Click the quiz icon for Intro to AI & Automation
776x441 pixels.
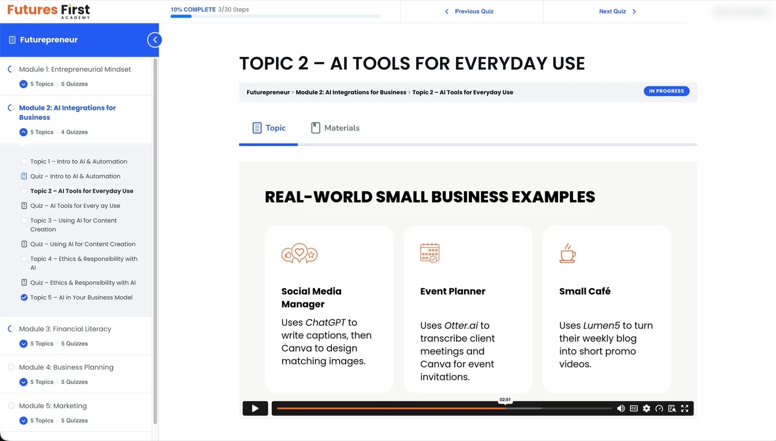(24, 176)
